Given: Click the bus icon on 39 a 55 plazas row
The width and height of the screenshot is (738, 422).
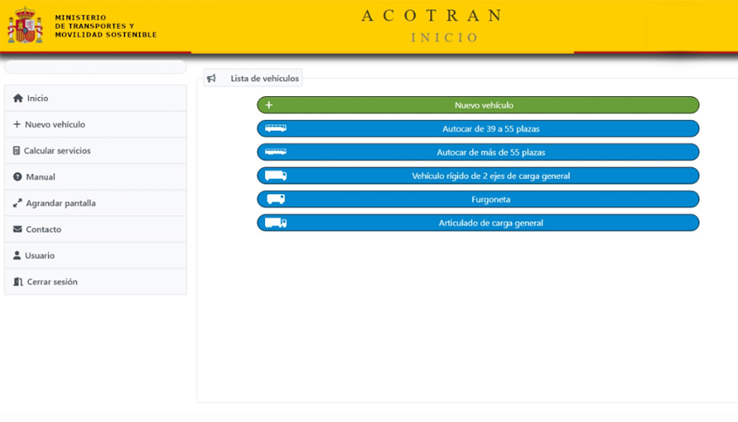Looking at the screenshot, I should (276, 128).
